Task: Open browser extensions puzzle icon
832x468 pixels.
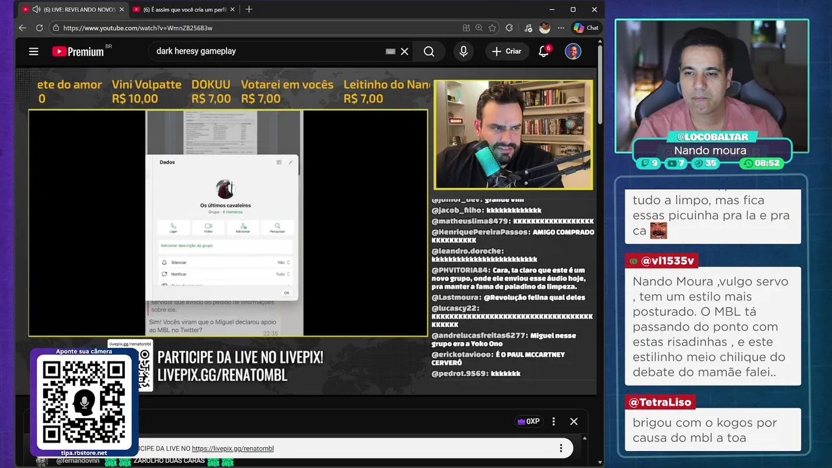Action: click(509, 28)
